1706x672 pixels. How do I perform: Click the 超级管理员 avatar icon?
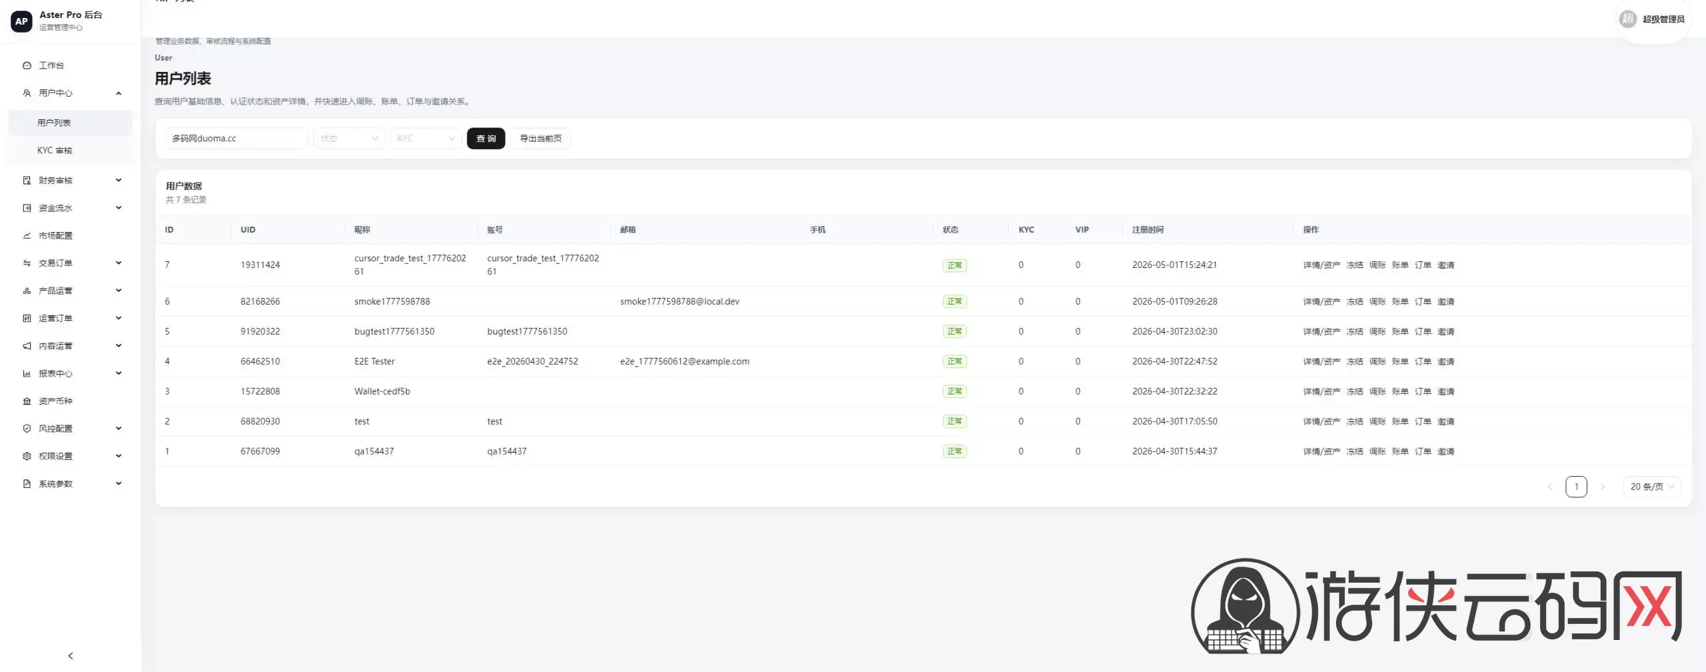coord(1628,19)
